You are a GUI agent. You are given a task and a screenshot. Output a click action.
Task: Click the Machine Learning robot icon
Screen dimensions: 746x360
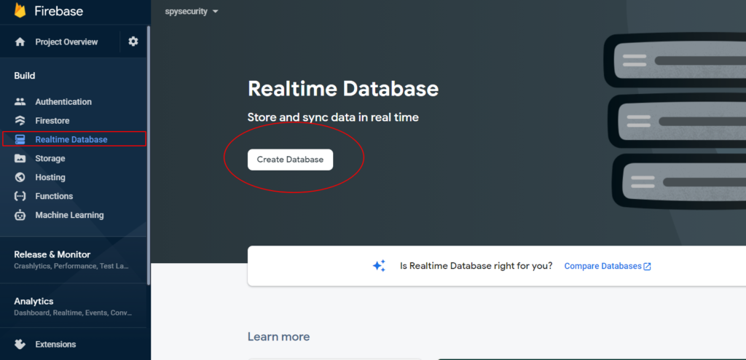(20, 215)
